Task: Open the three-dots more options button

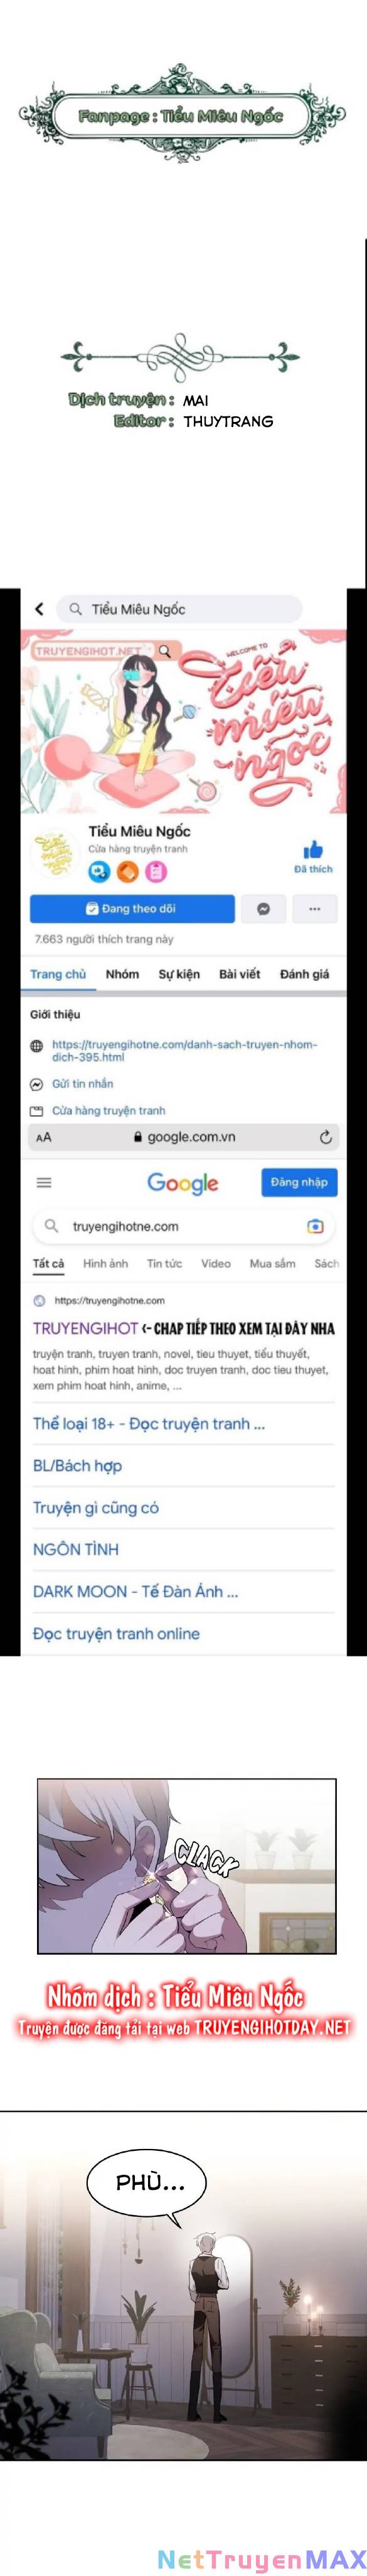Action: 314,909
